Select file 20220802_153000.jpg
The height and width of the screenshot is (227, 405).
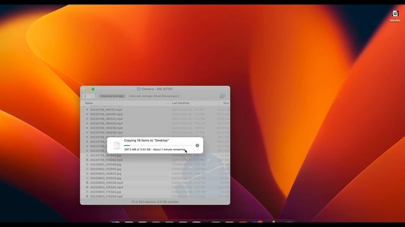point(106,169)
